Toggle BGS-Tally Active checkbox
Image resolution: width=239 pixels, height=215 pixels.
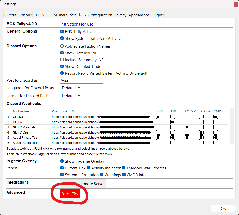click(62, 31)
